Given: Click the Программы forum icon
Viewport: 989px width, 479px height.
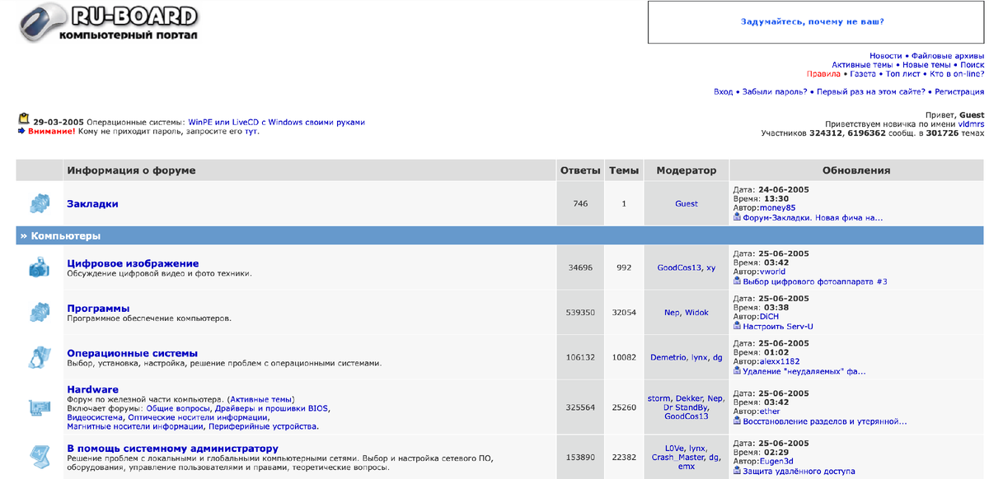Looking at the screenshot, I should [40, 313].
